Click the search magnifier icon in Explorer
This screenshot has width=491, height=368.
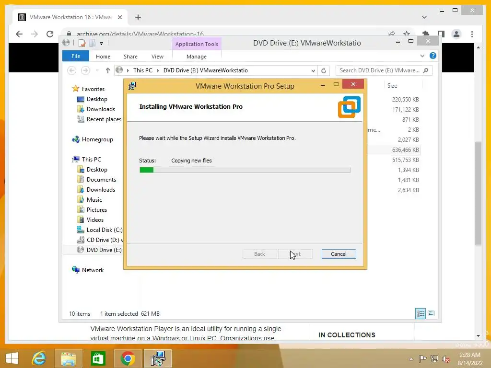click(426, 70)
